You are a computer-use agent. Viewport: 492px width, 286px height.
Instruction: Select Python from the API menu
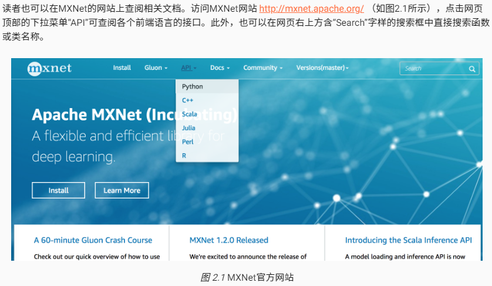coord(207,86)
